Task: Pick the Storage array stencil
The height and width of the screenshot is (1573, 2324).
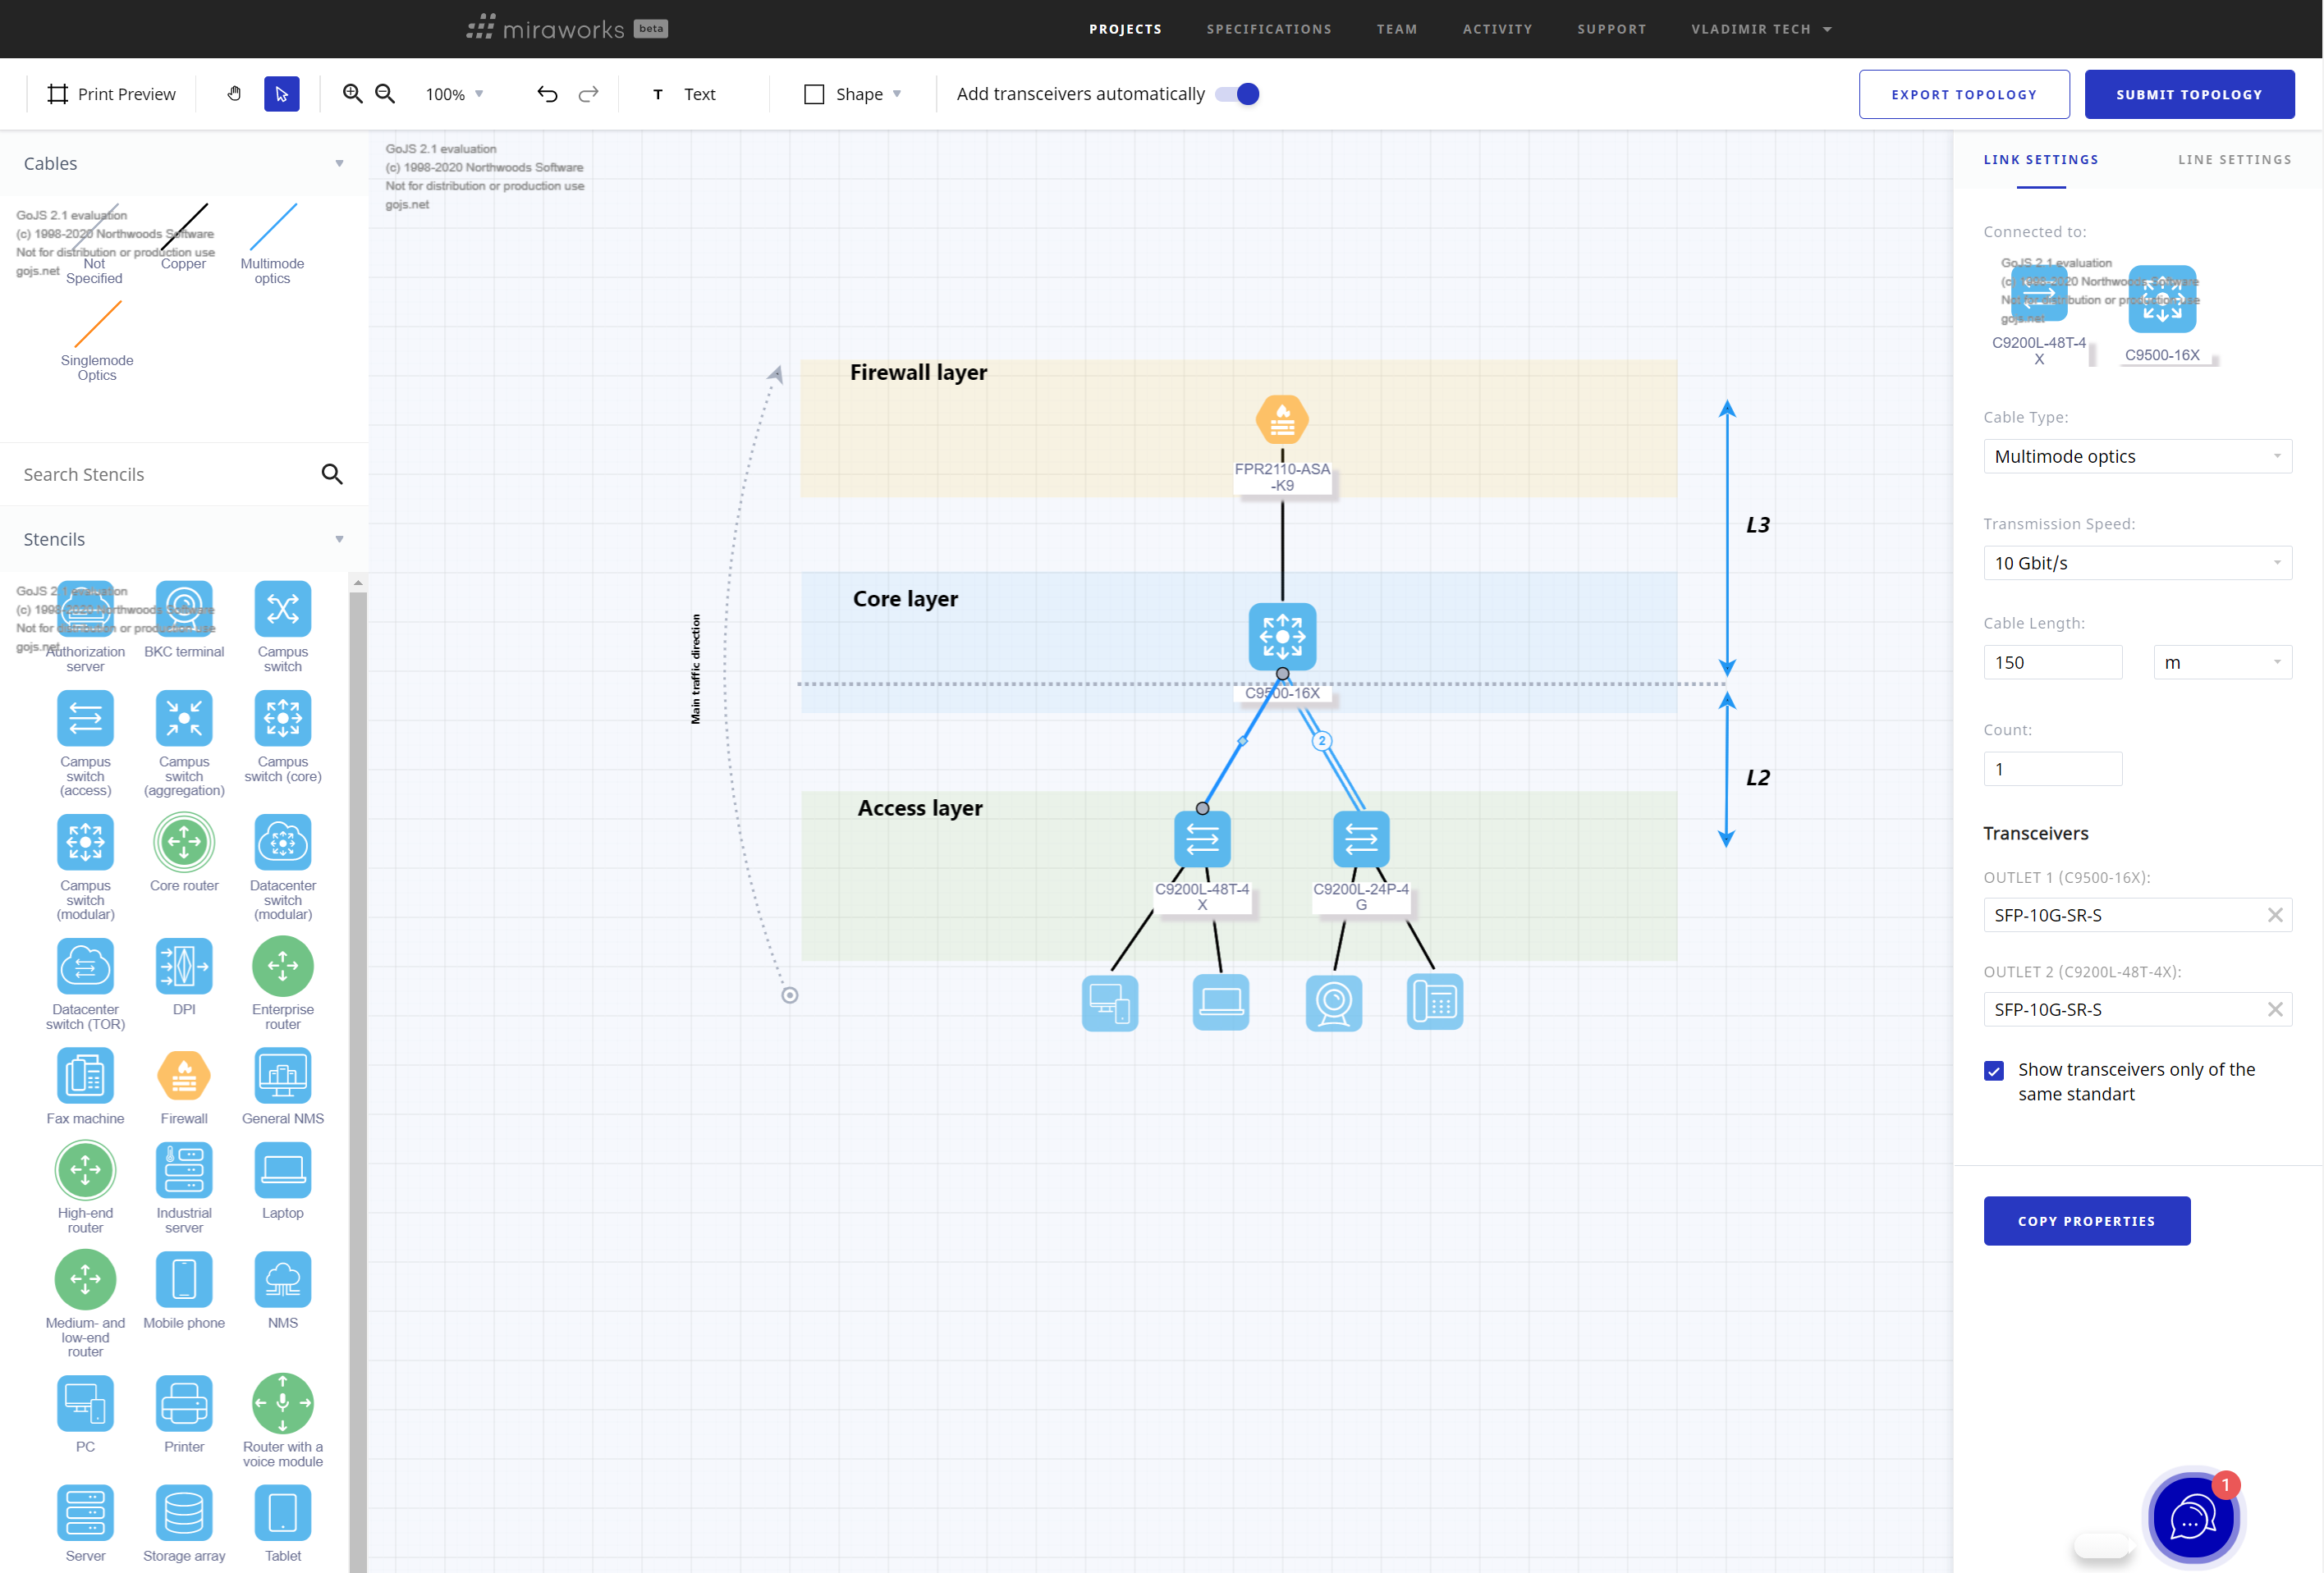Action: pyautogui.click(x=184, y=1513)
